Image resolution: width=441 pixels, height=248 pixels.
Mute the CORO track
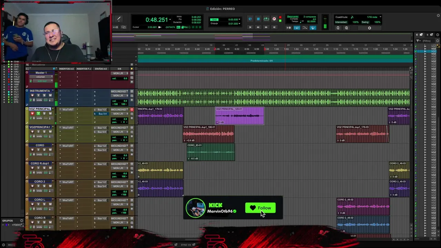(x=50, y=150)
